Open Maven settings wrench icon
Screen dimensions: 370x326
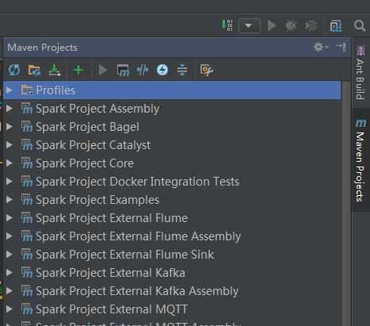pyautogui.click(x=207, y=70)
